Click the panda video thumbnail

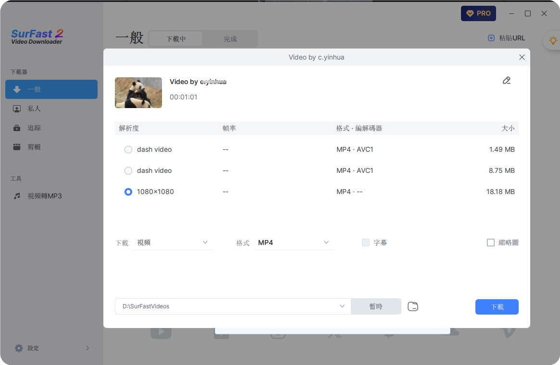[138, 93]
